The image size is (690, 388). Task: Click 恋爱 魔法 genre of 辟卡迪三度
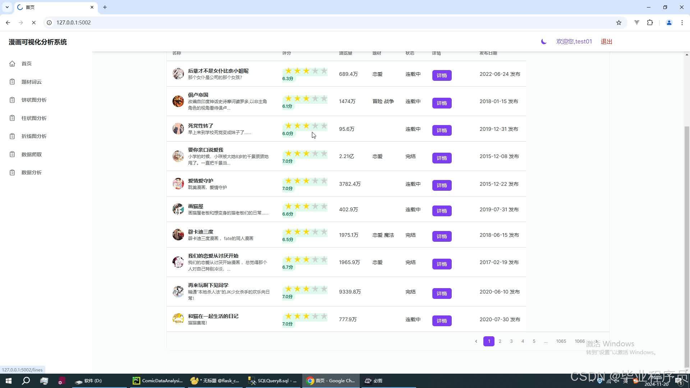[x=383, y=235]
